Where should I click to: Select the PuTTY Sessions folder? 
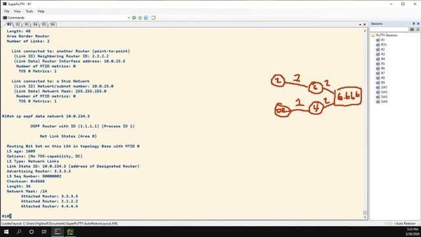tap(384, 35)
